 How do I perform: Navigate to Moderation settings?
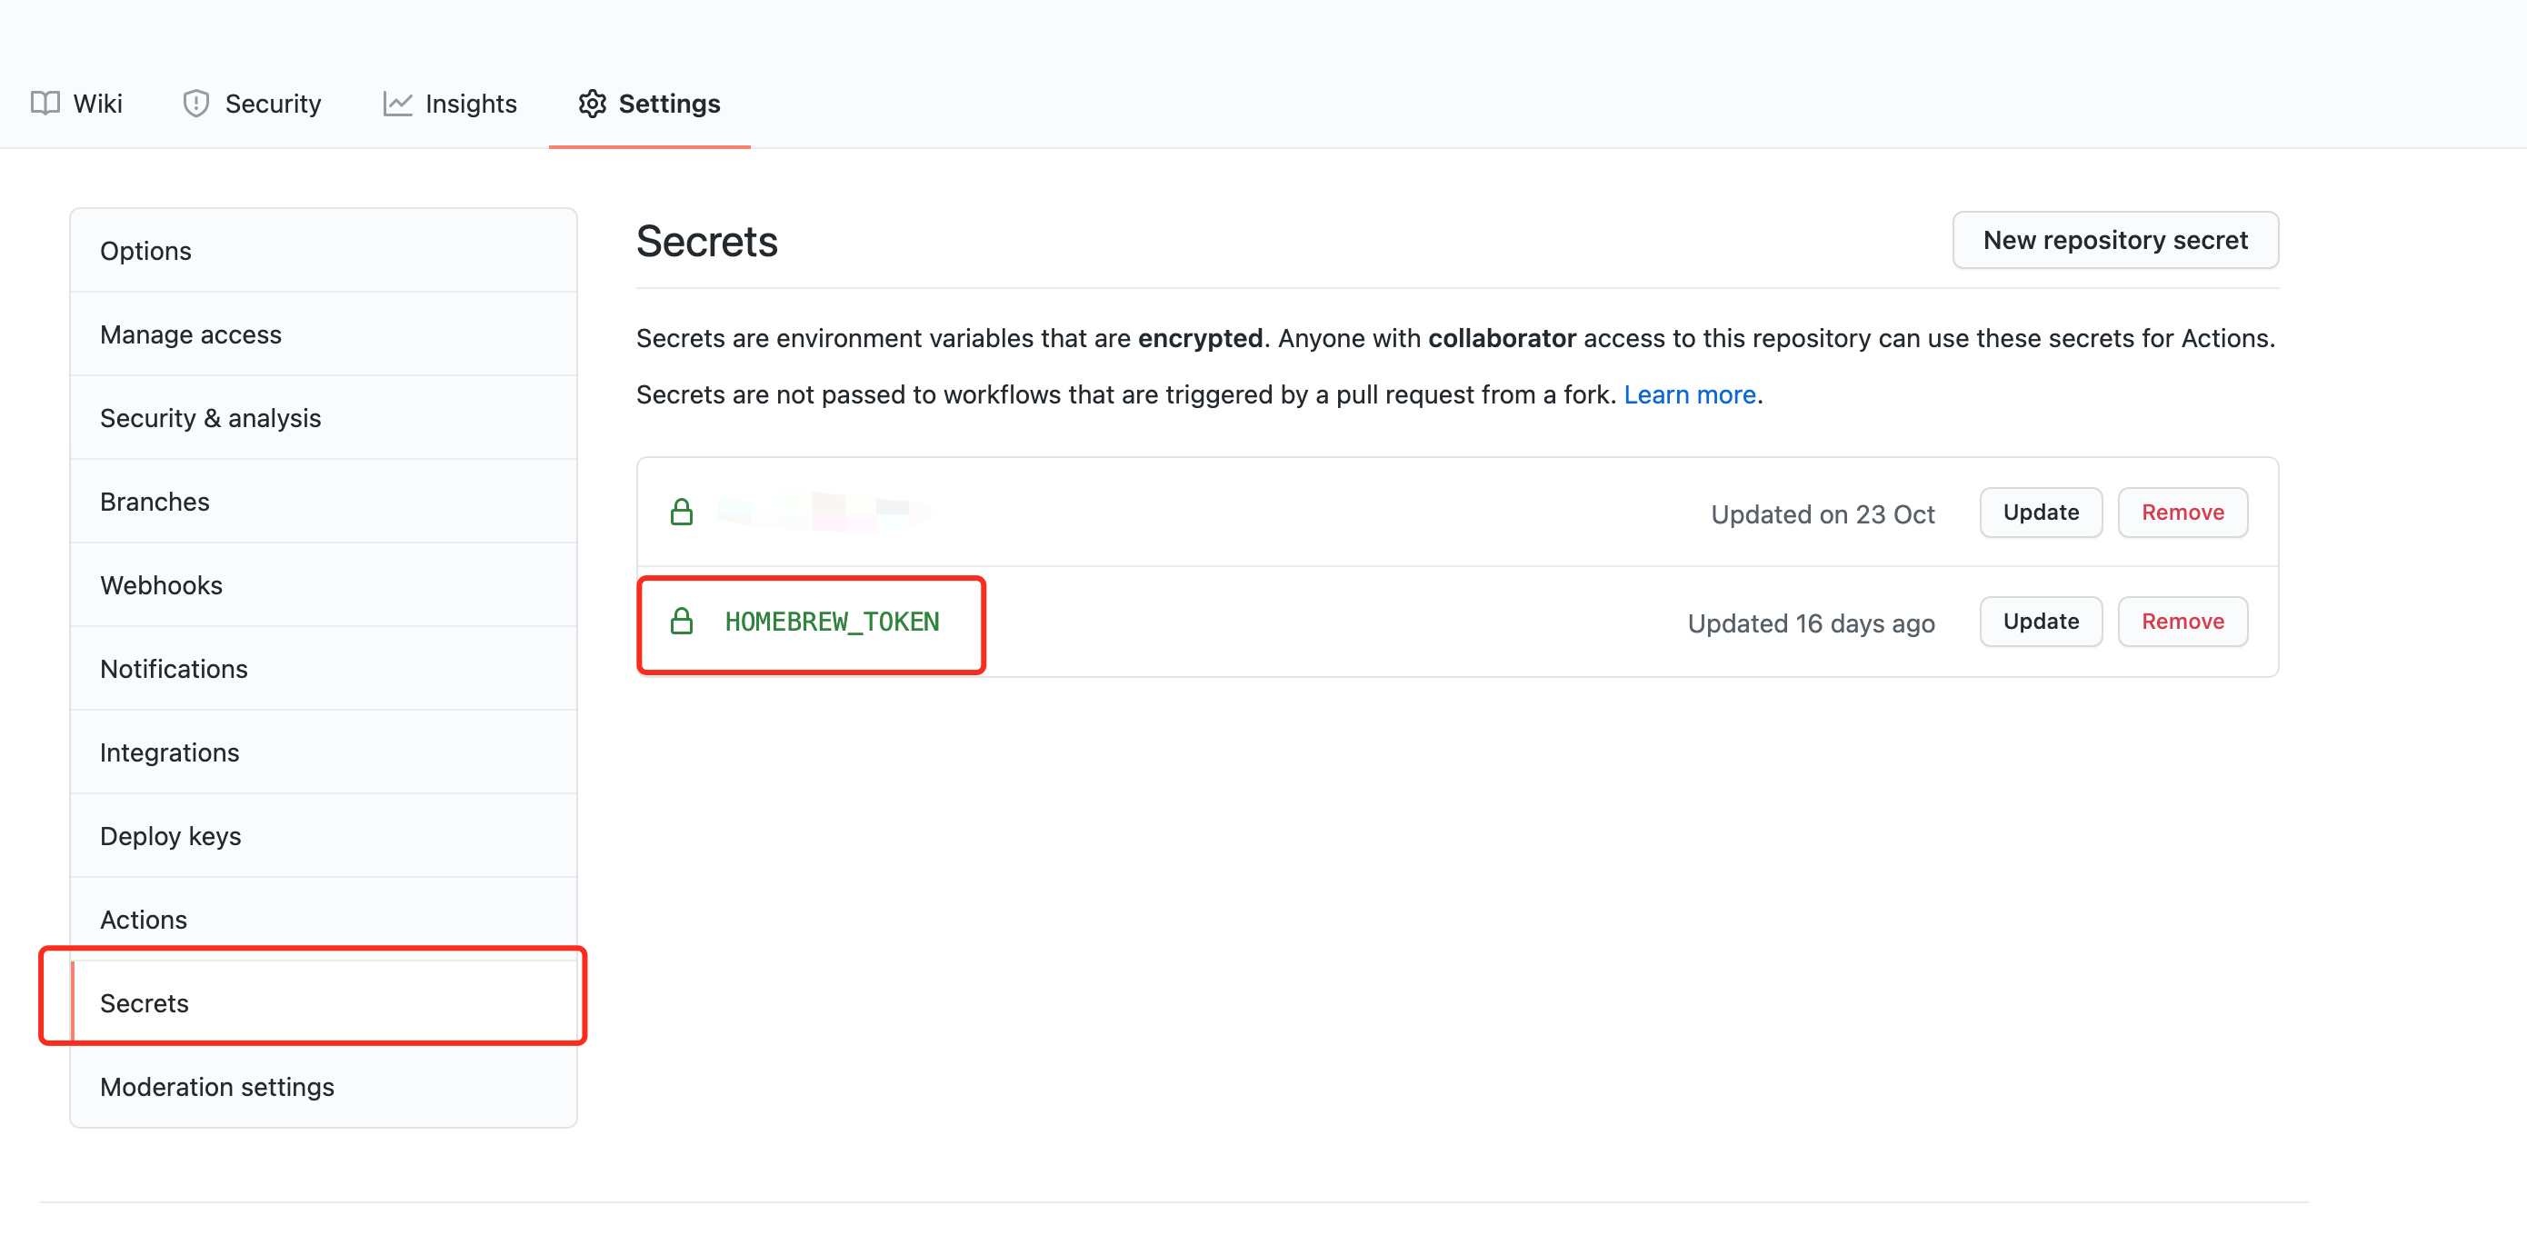(x=218, y=1086)
